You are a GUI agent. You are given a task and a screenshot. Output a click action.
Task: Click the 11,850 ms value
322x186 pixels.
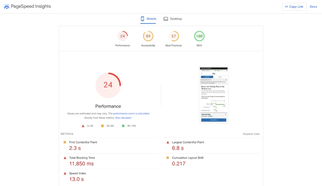[81, 164]
